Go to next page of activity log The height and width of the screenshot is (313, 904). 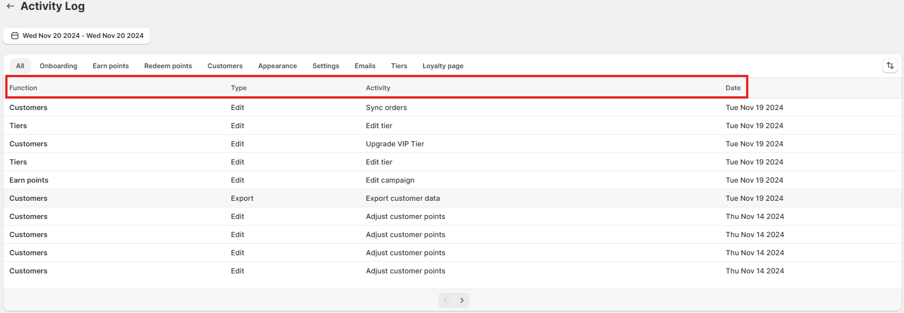tap(462, 300)
